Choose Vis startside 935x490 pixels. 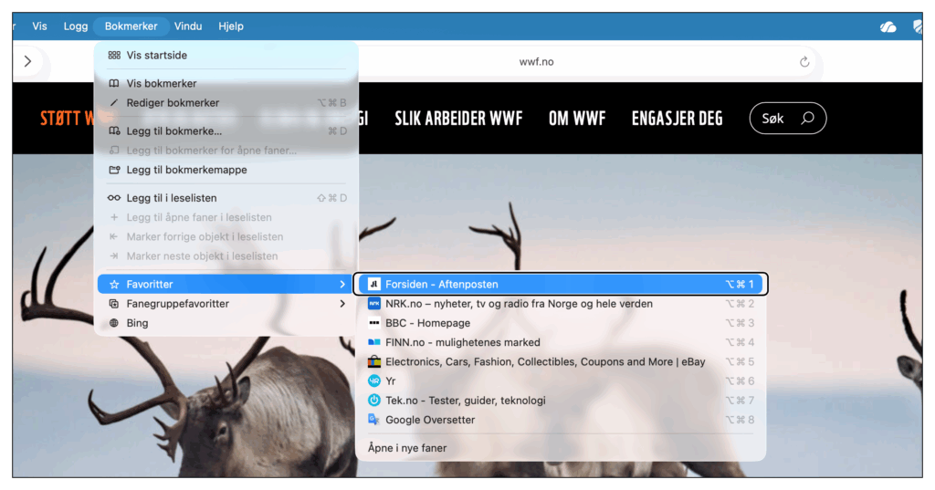pyautogui.click(x=226, y=56)
